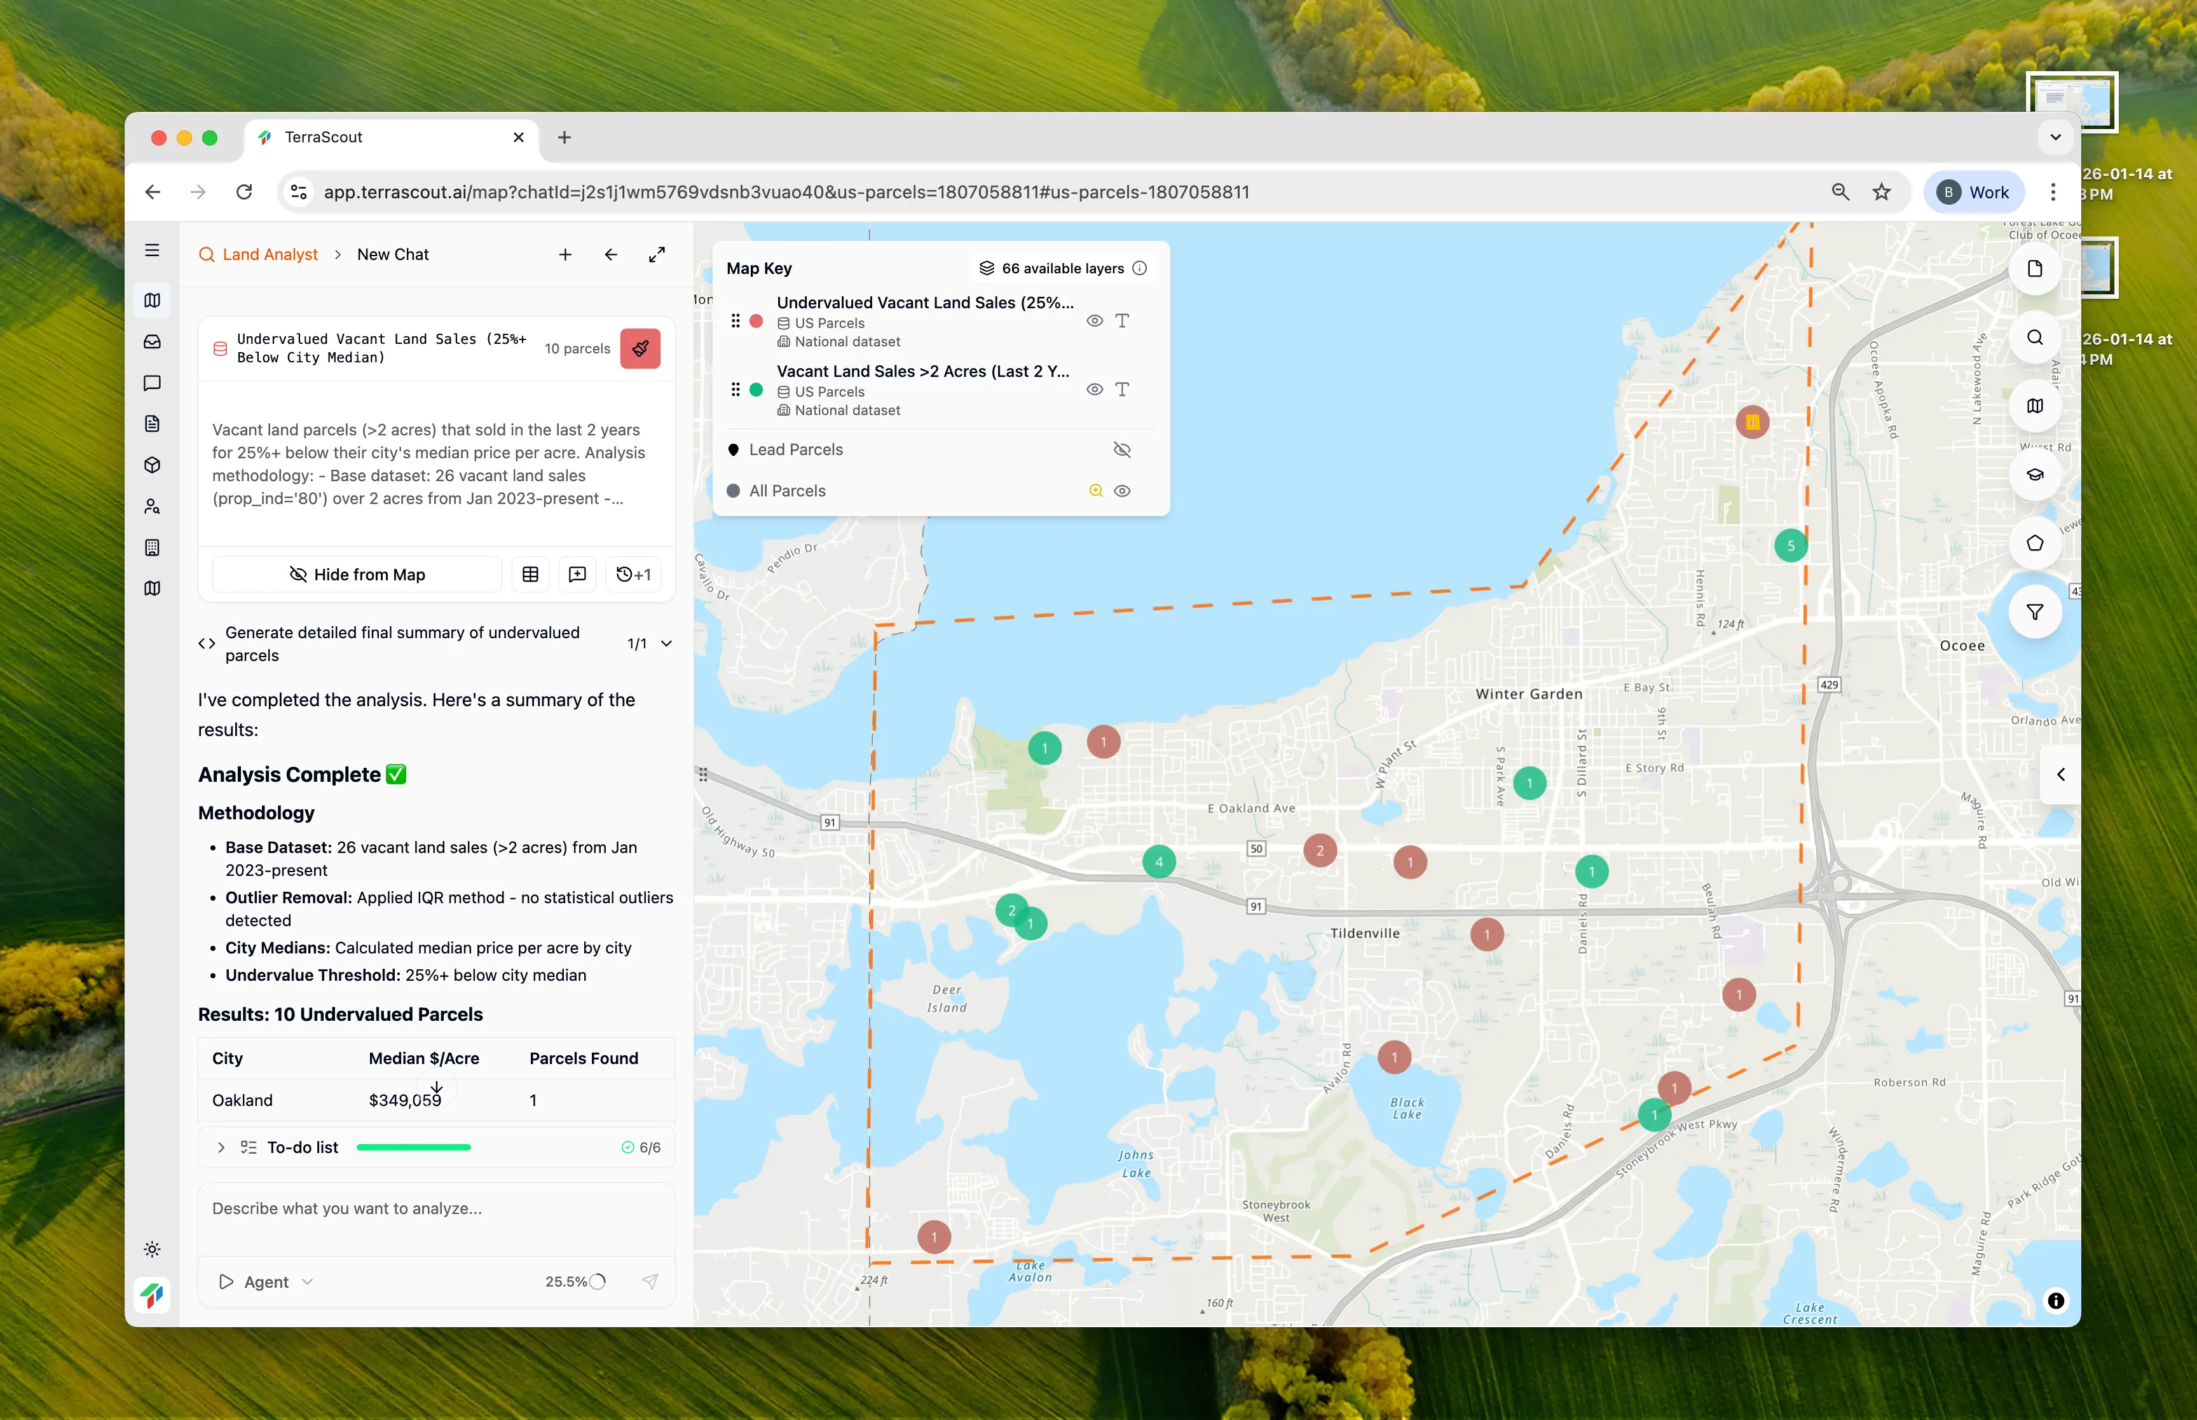Viewport: 2197px width, 1420px height.
Task: Click the add comment icon on the card
Action: (577, 575)
